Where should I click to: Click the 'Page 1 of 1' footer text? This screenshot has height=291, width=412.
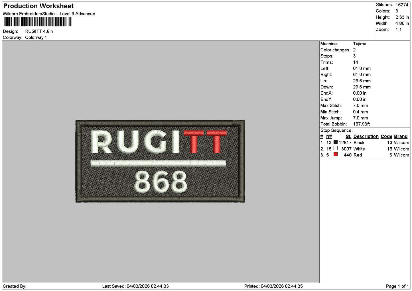point(397,286)
